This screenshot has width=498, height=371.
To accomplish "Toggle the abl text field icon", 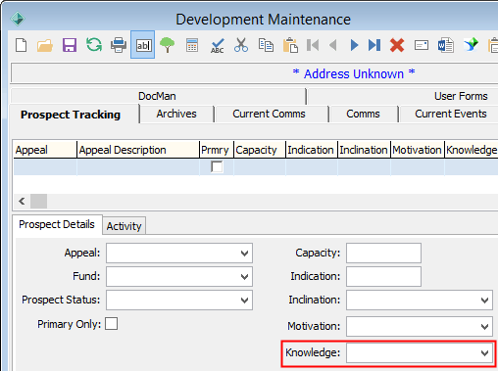I will coord(143,45).
